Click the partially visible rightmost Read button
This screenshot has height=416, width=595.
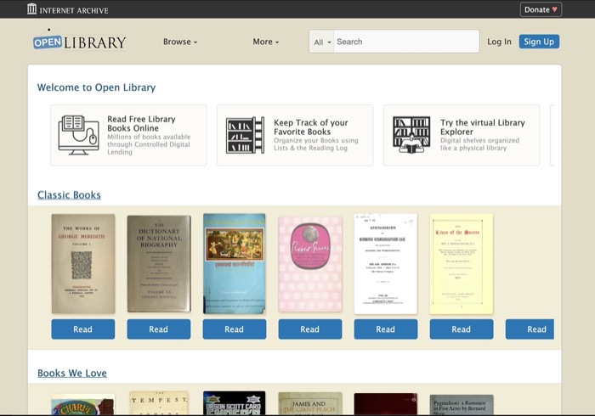[530, 329]
